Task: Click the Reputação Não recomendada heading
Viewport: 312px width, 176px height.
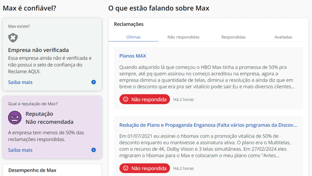Action: [x=49, y=118]
